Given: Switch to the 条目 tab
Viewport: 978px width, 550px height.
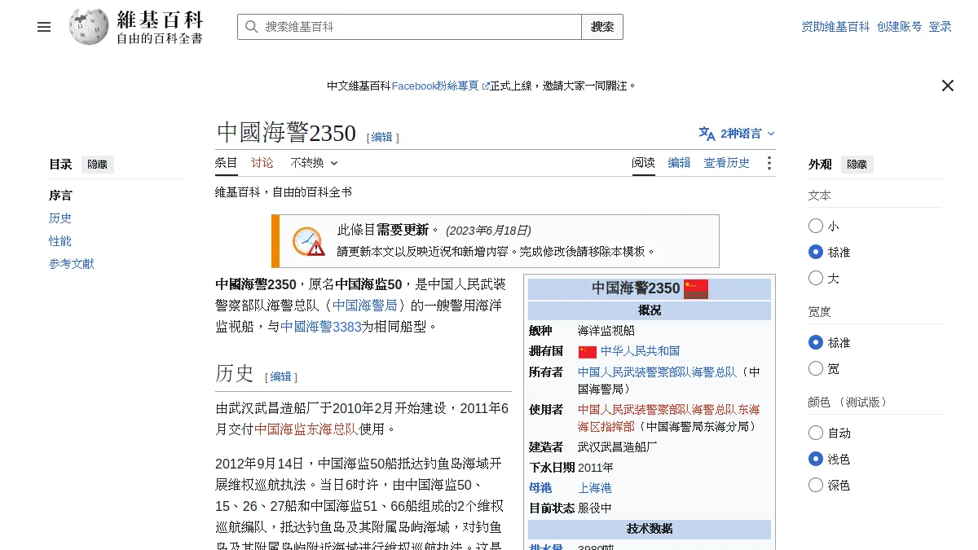Looking at the screenshot, I should click(x=227, y=163).
